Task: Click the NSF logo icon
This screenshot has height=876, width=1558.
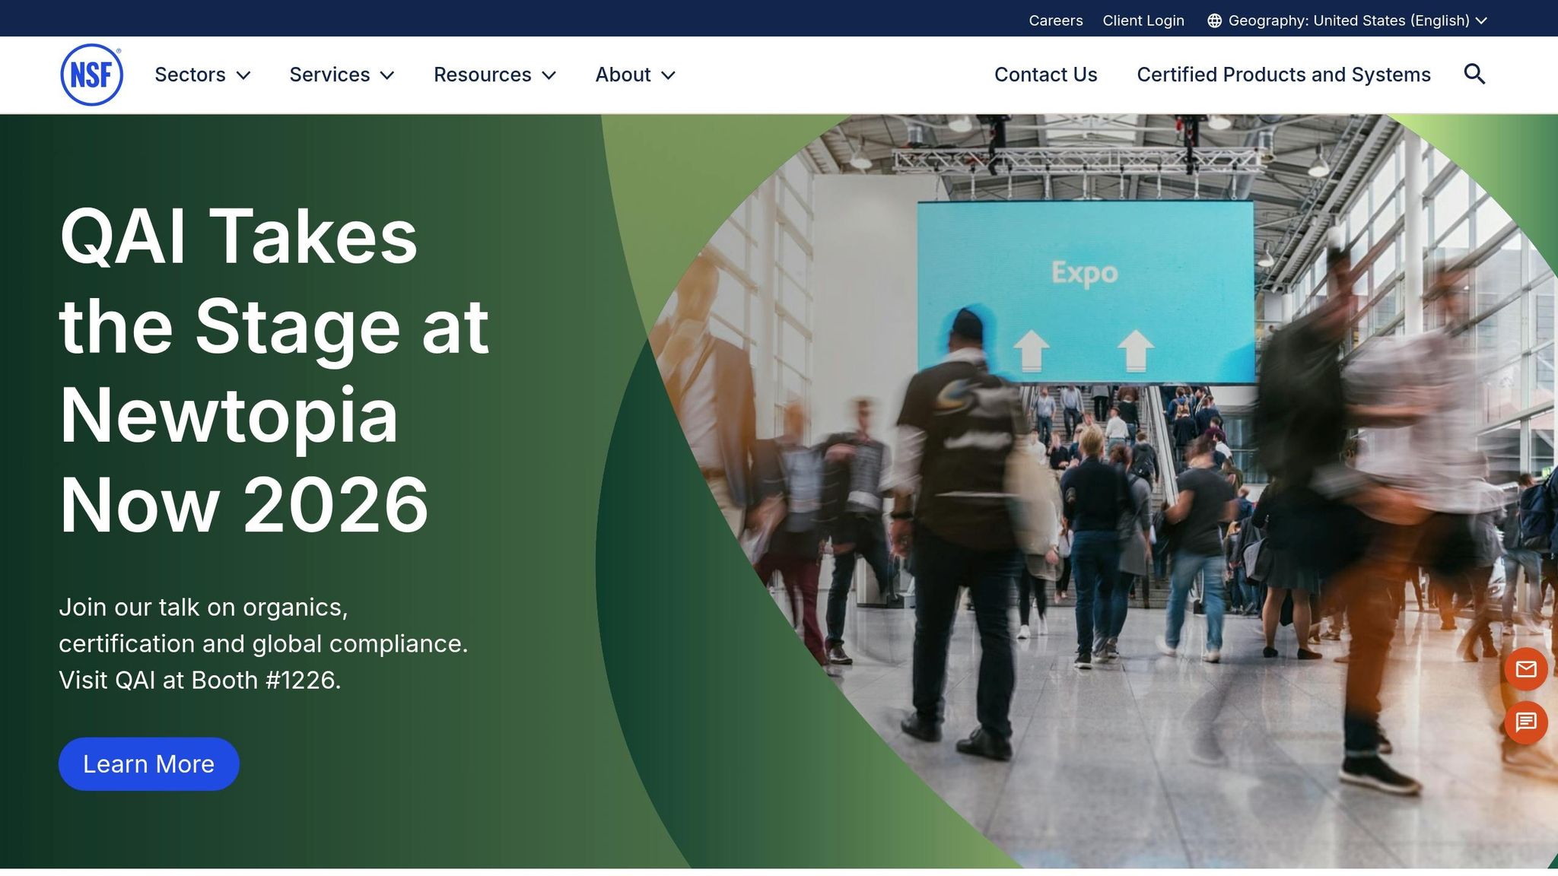Action: coord(91,75)
